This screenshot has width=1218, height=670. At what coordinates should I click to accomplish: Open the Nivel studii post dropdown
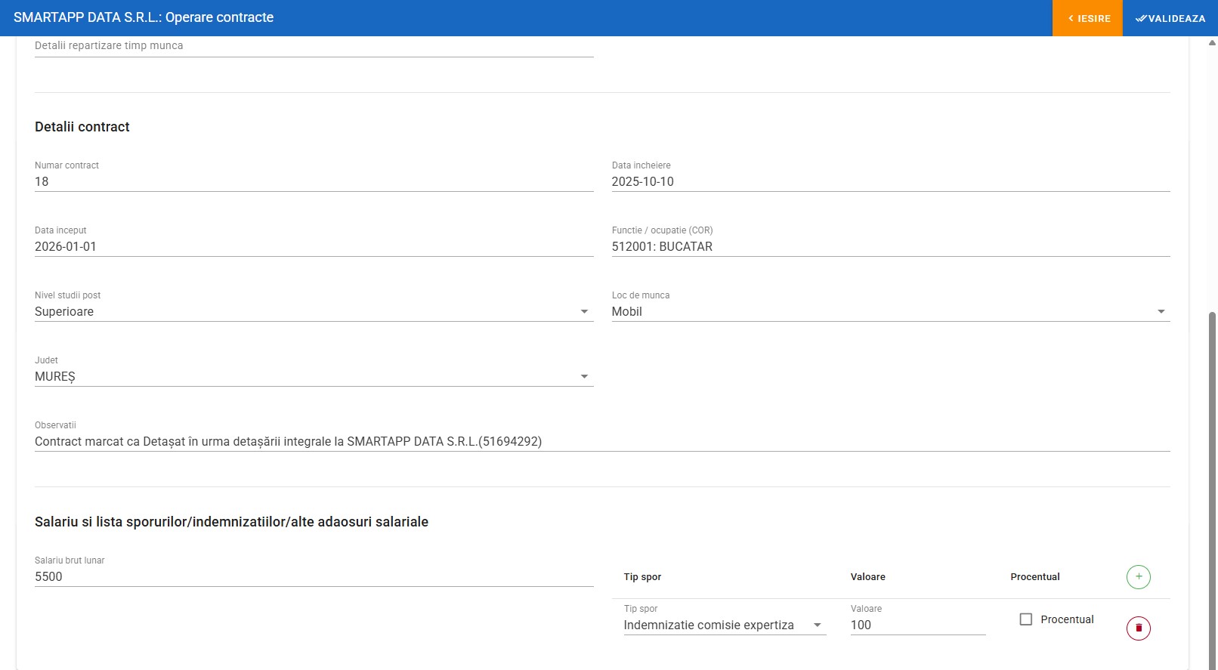(x=314, y=312)
